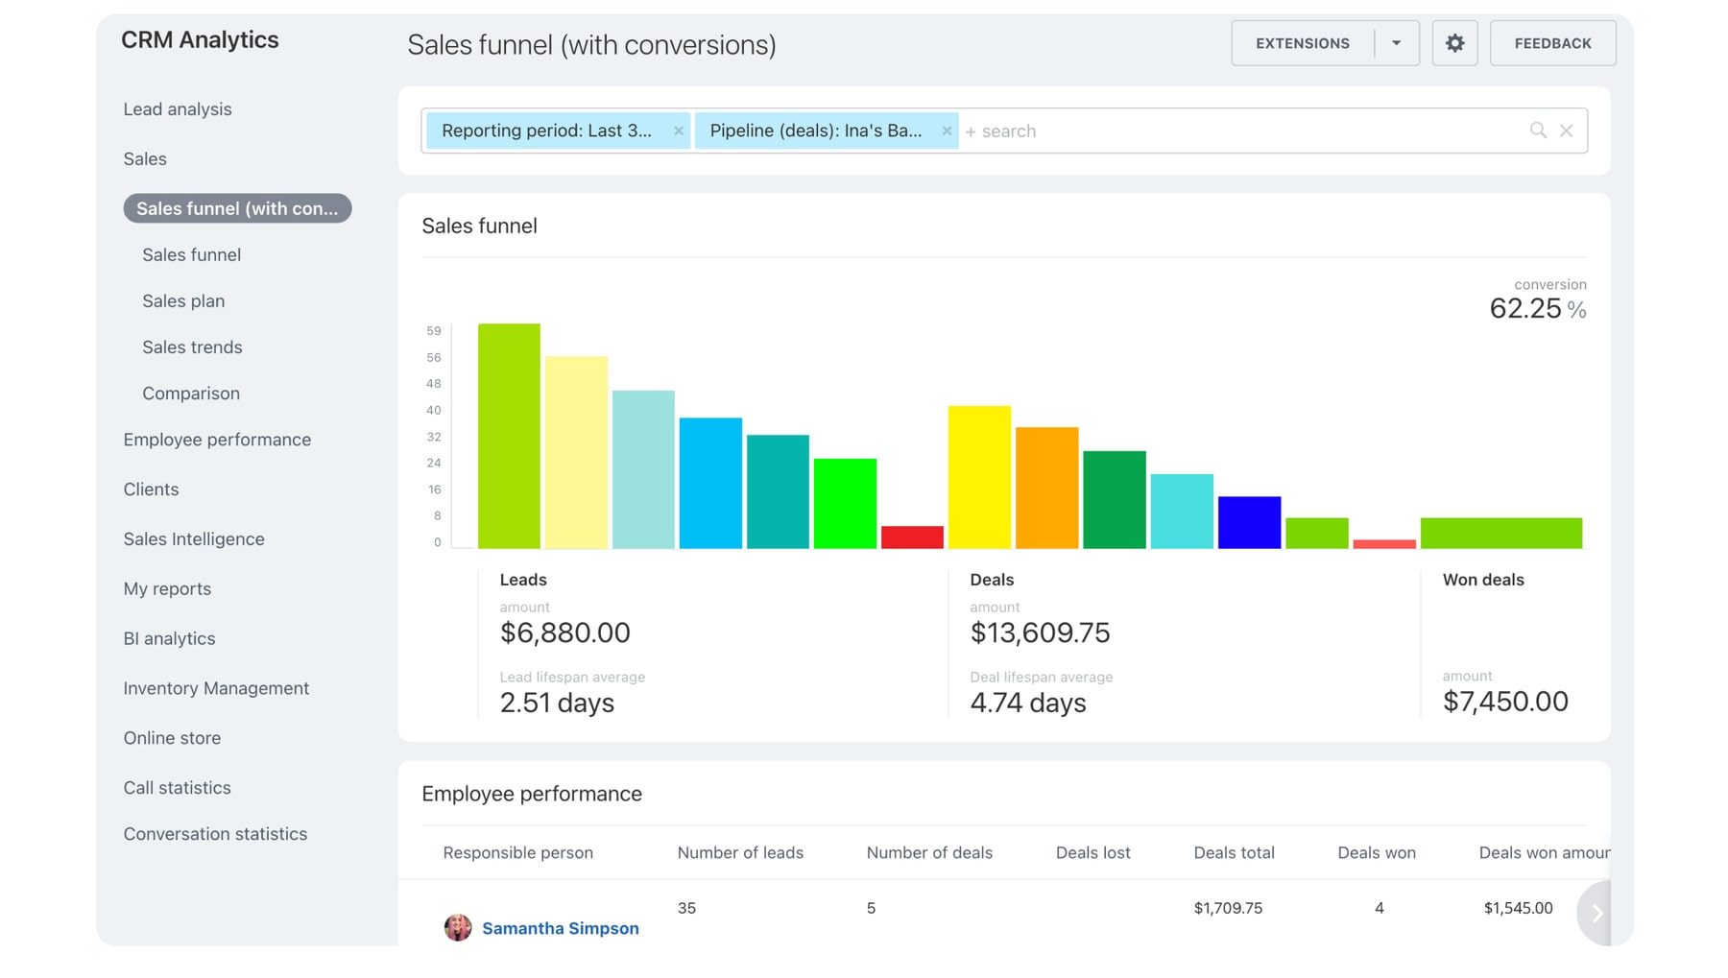
Task: Open Lead analysis in the sidebar
Action: click(178, 109)
